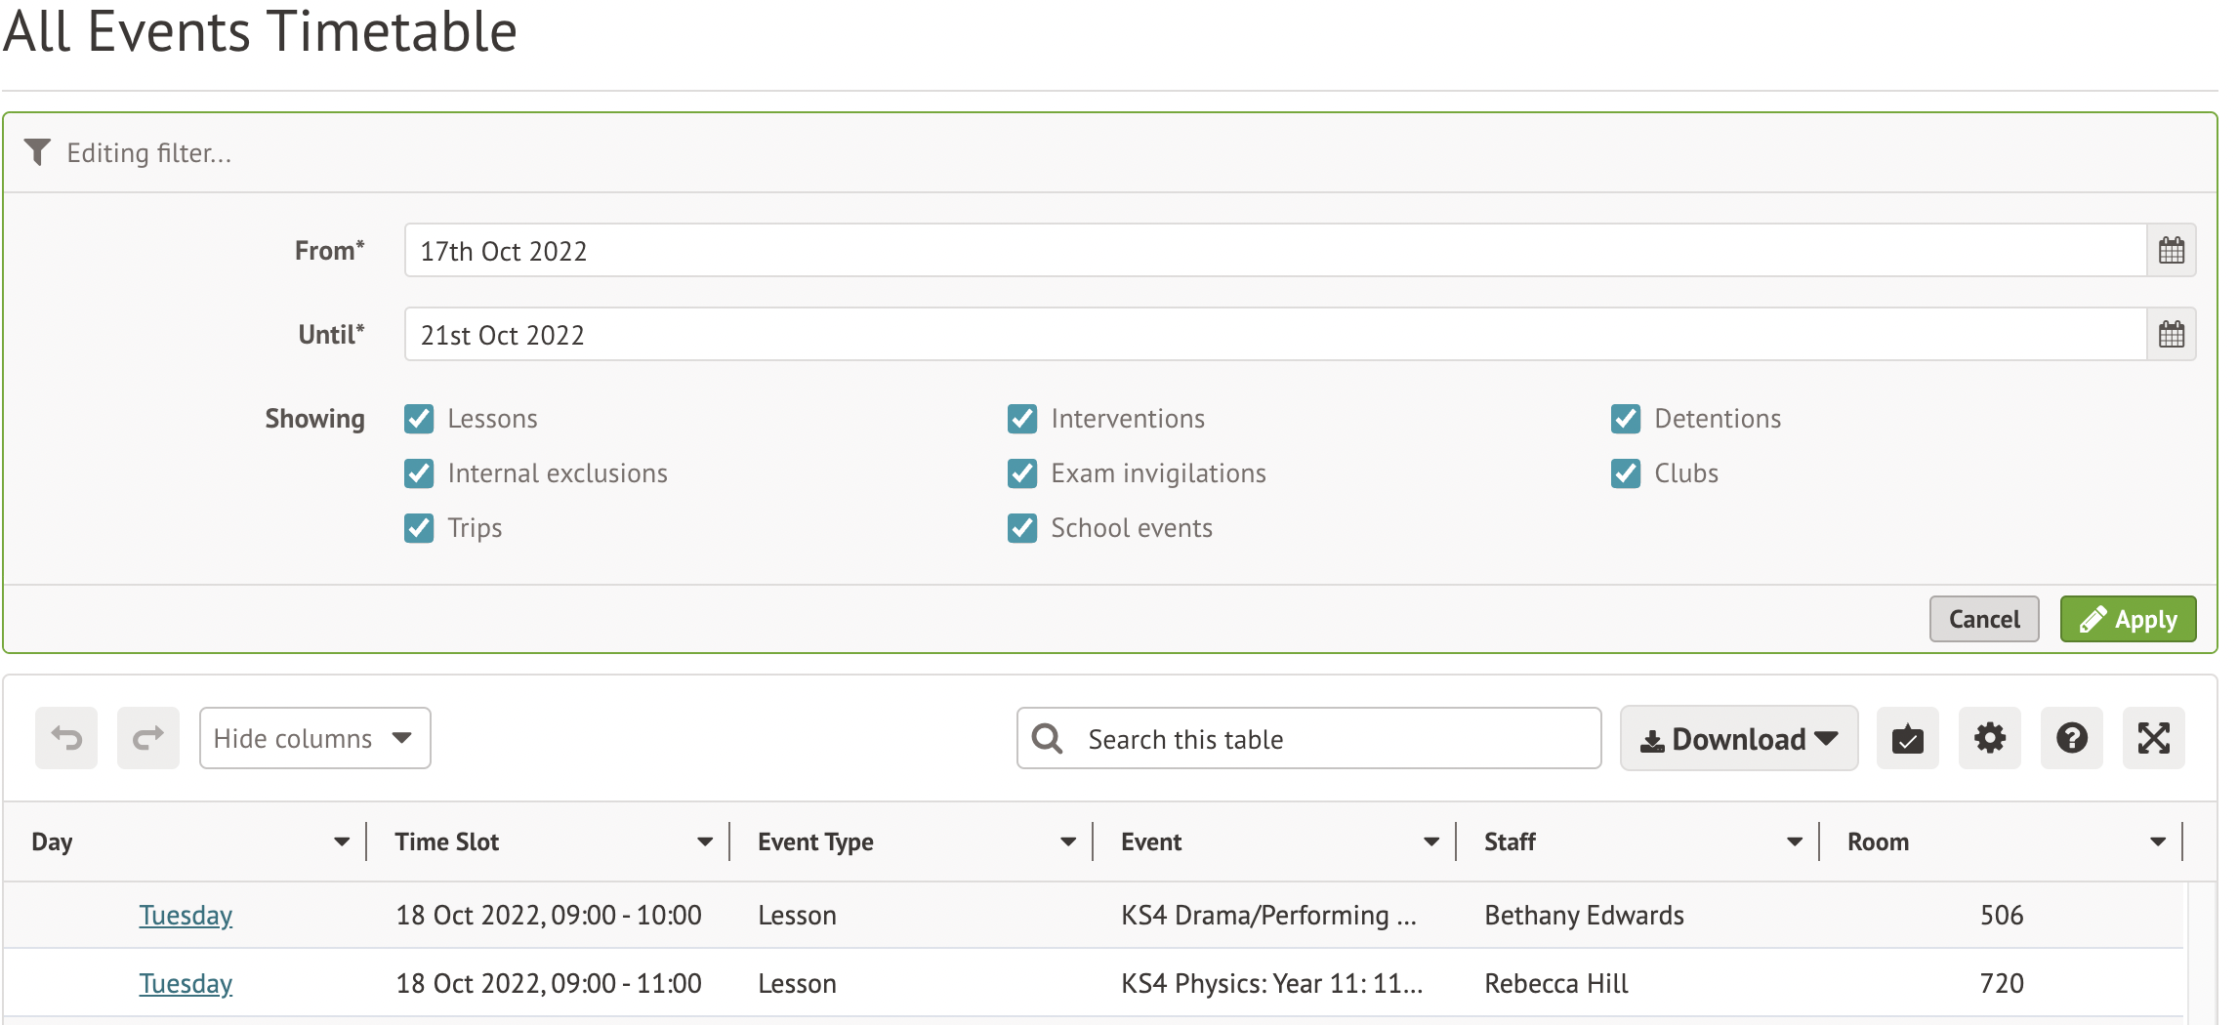
Task: Toggle the Detentions checkbox
Action: click(x=1626, y=419)
